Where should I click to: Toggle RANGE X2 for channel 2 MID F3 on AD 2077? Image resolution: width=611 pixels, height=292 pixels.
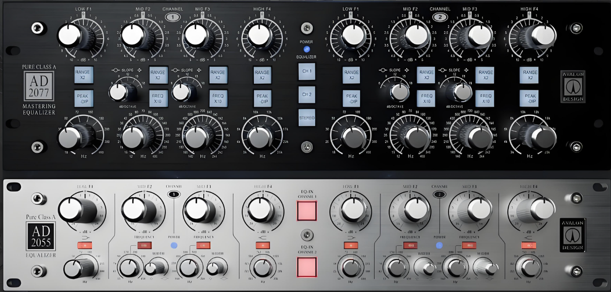[x=485, y=74]
